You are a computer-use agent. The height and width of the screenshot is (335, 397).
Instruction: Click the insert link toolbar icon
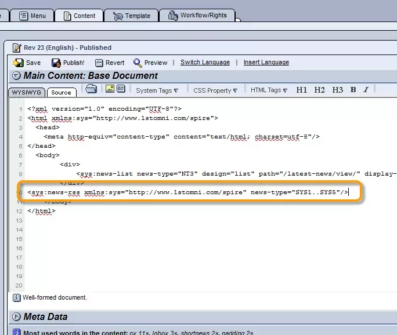click(121, 89)
